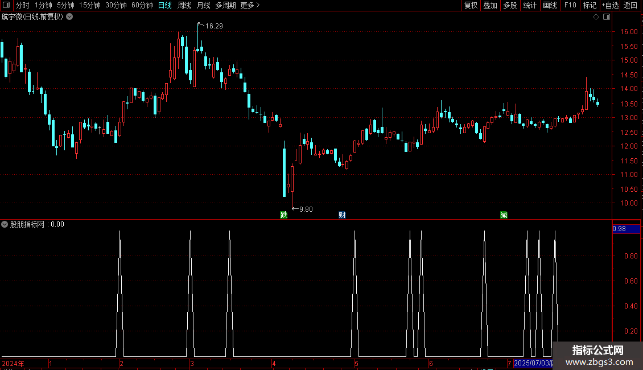Select the 30分钟 period
The image size is (643, 370).
point(116,5)
